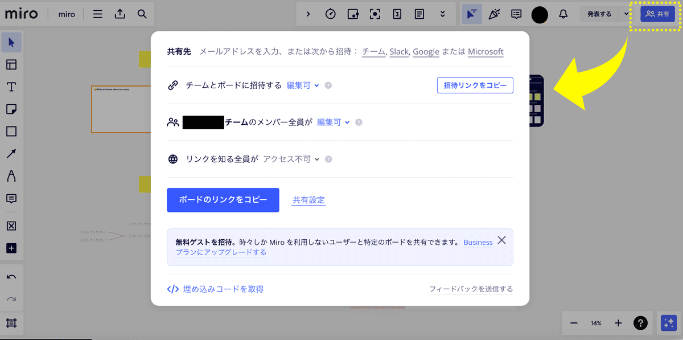Open more tools plus icon

click(x=11, y=248)
